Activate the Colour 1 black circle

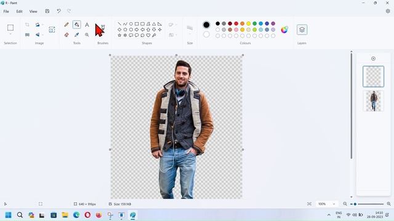coord(206,25)
